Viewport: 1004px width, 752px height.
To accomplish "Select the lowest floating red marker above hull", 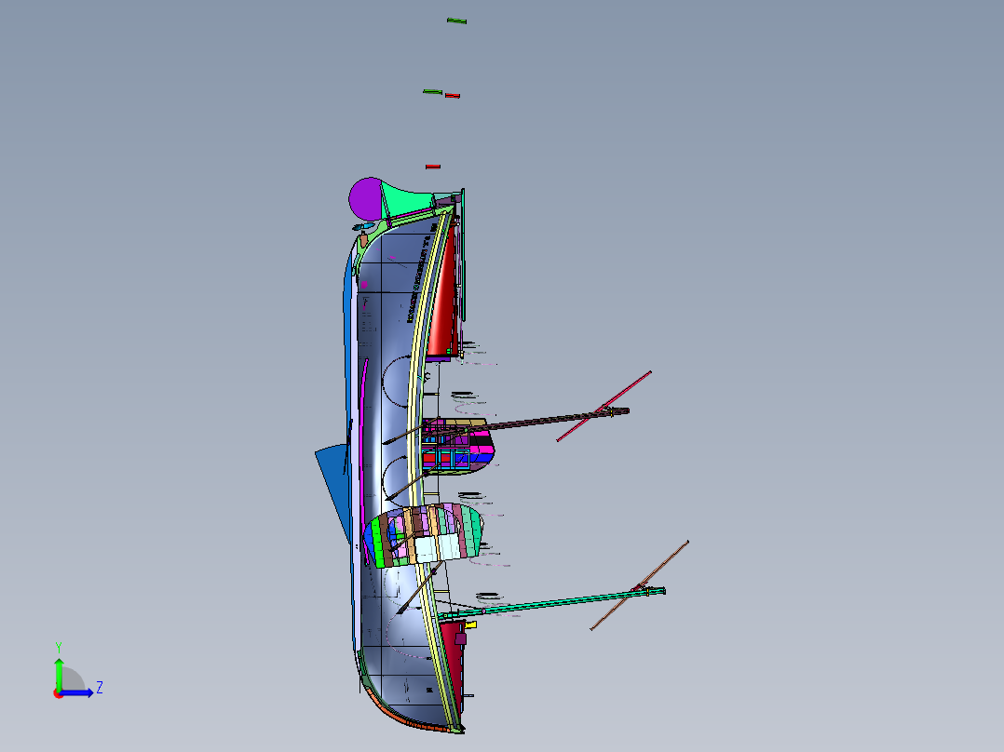I will (433, 167).
